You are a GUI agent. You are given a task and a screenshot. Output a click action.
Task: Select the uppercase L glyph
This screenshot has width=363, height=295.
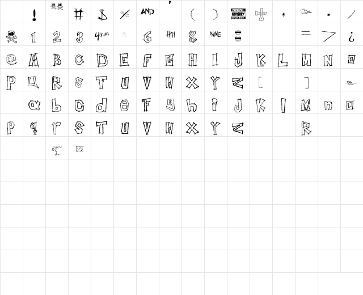coord(283,60)
